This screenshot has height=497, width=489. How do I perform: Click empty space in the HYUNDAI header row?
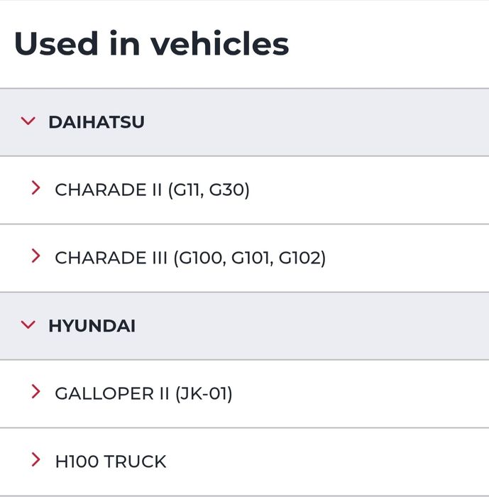click(319, 326)
